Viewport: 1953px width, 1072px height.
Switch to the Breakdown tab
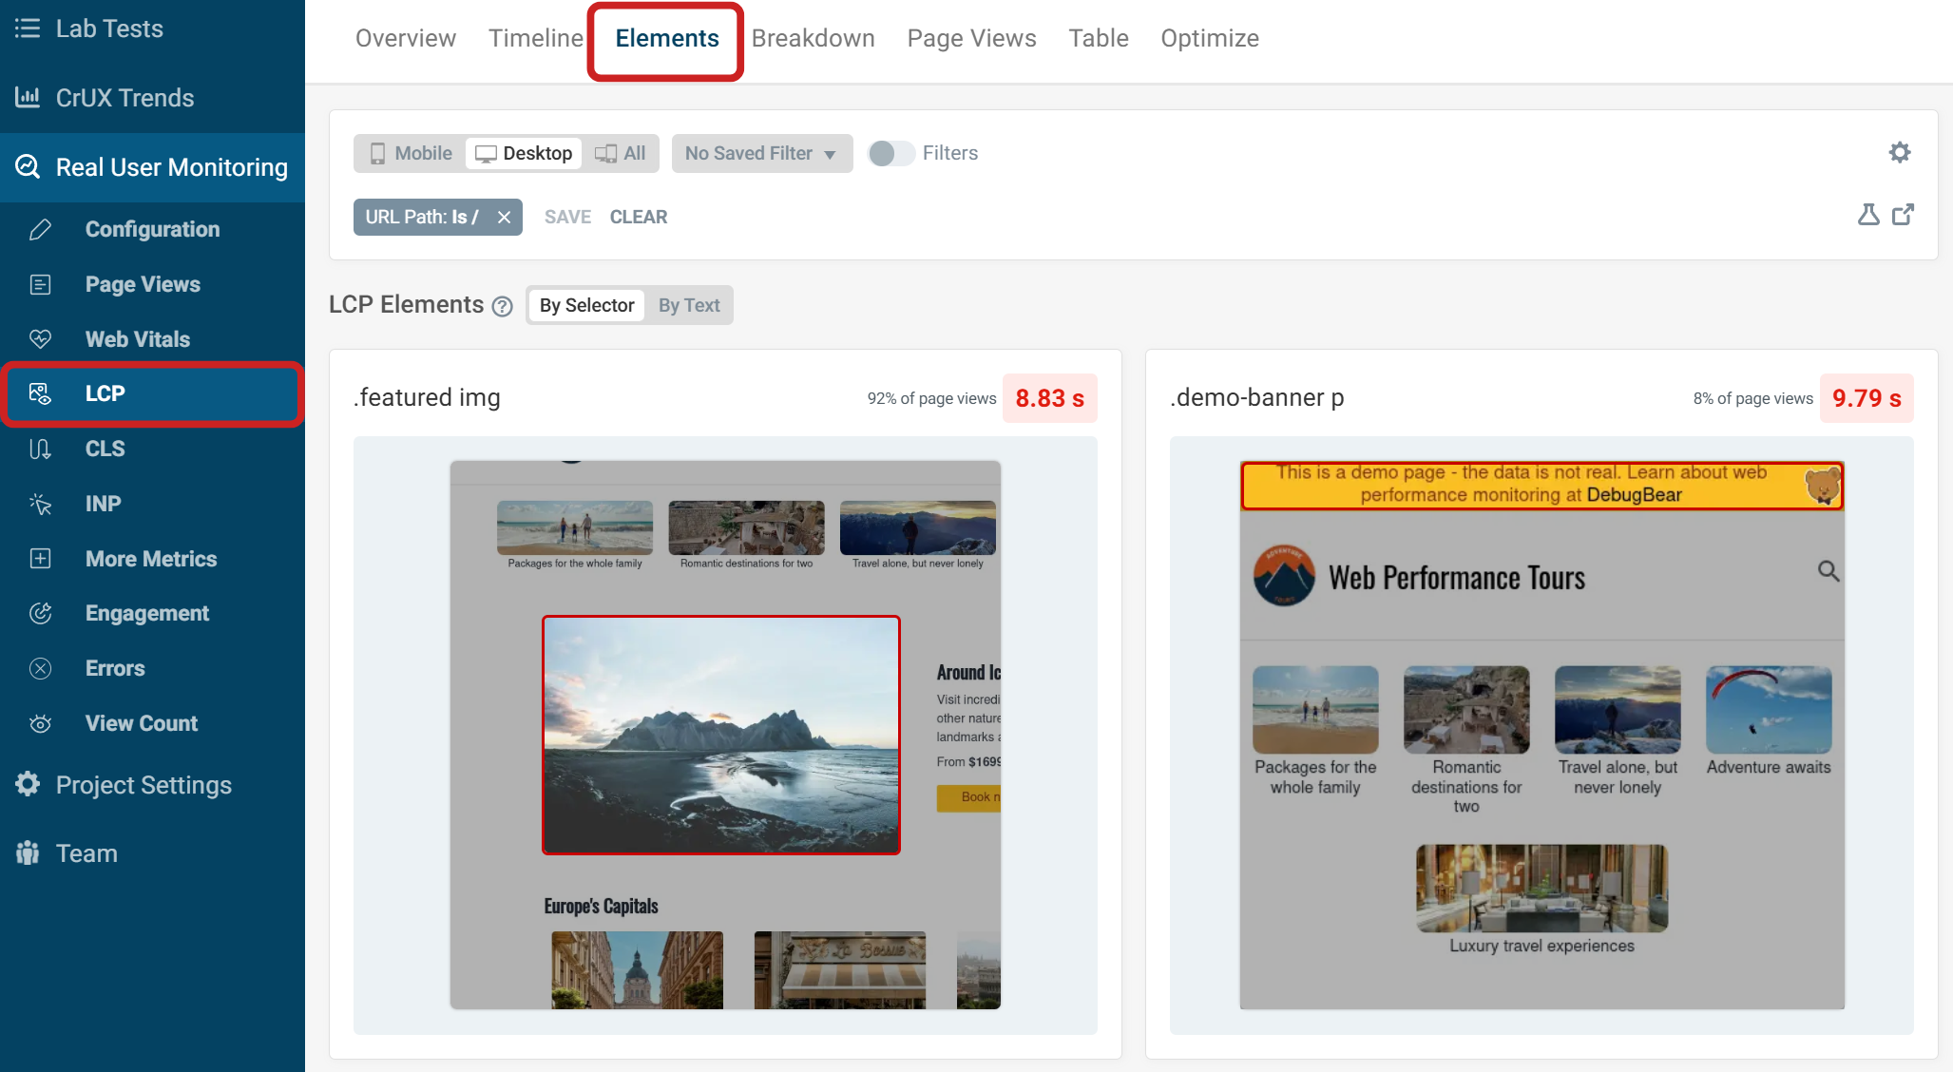[814, 38]
